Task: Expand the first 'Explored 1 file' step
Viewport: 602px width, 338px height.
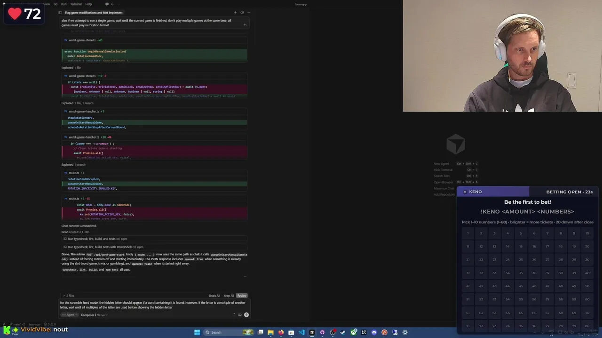Action: (71, 68)
